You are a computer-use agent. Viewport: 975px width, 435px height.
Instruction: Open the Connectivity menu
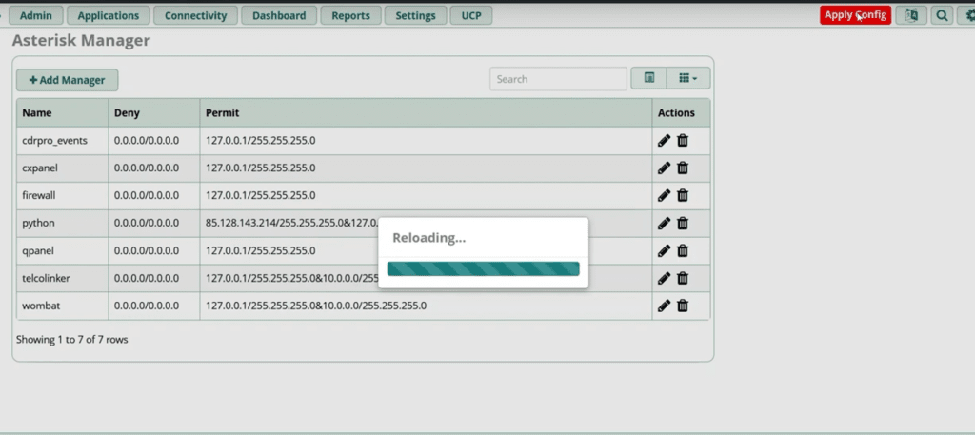click(x=195, y=15)
